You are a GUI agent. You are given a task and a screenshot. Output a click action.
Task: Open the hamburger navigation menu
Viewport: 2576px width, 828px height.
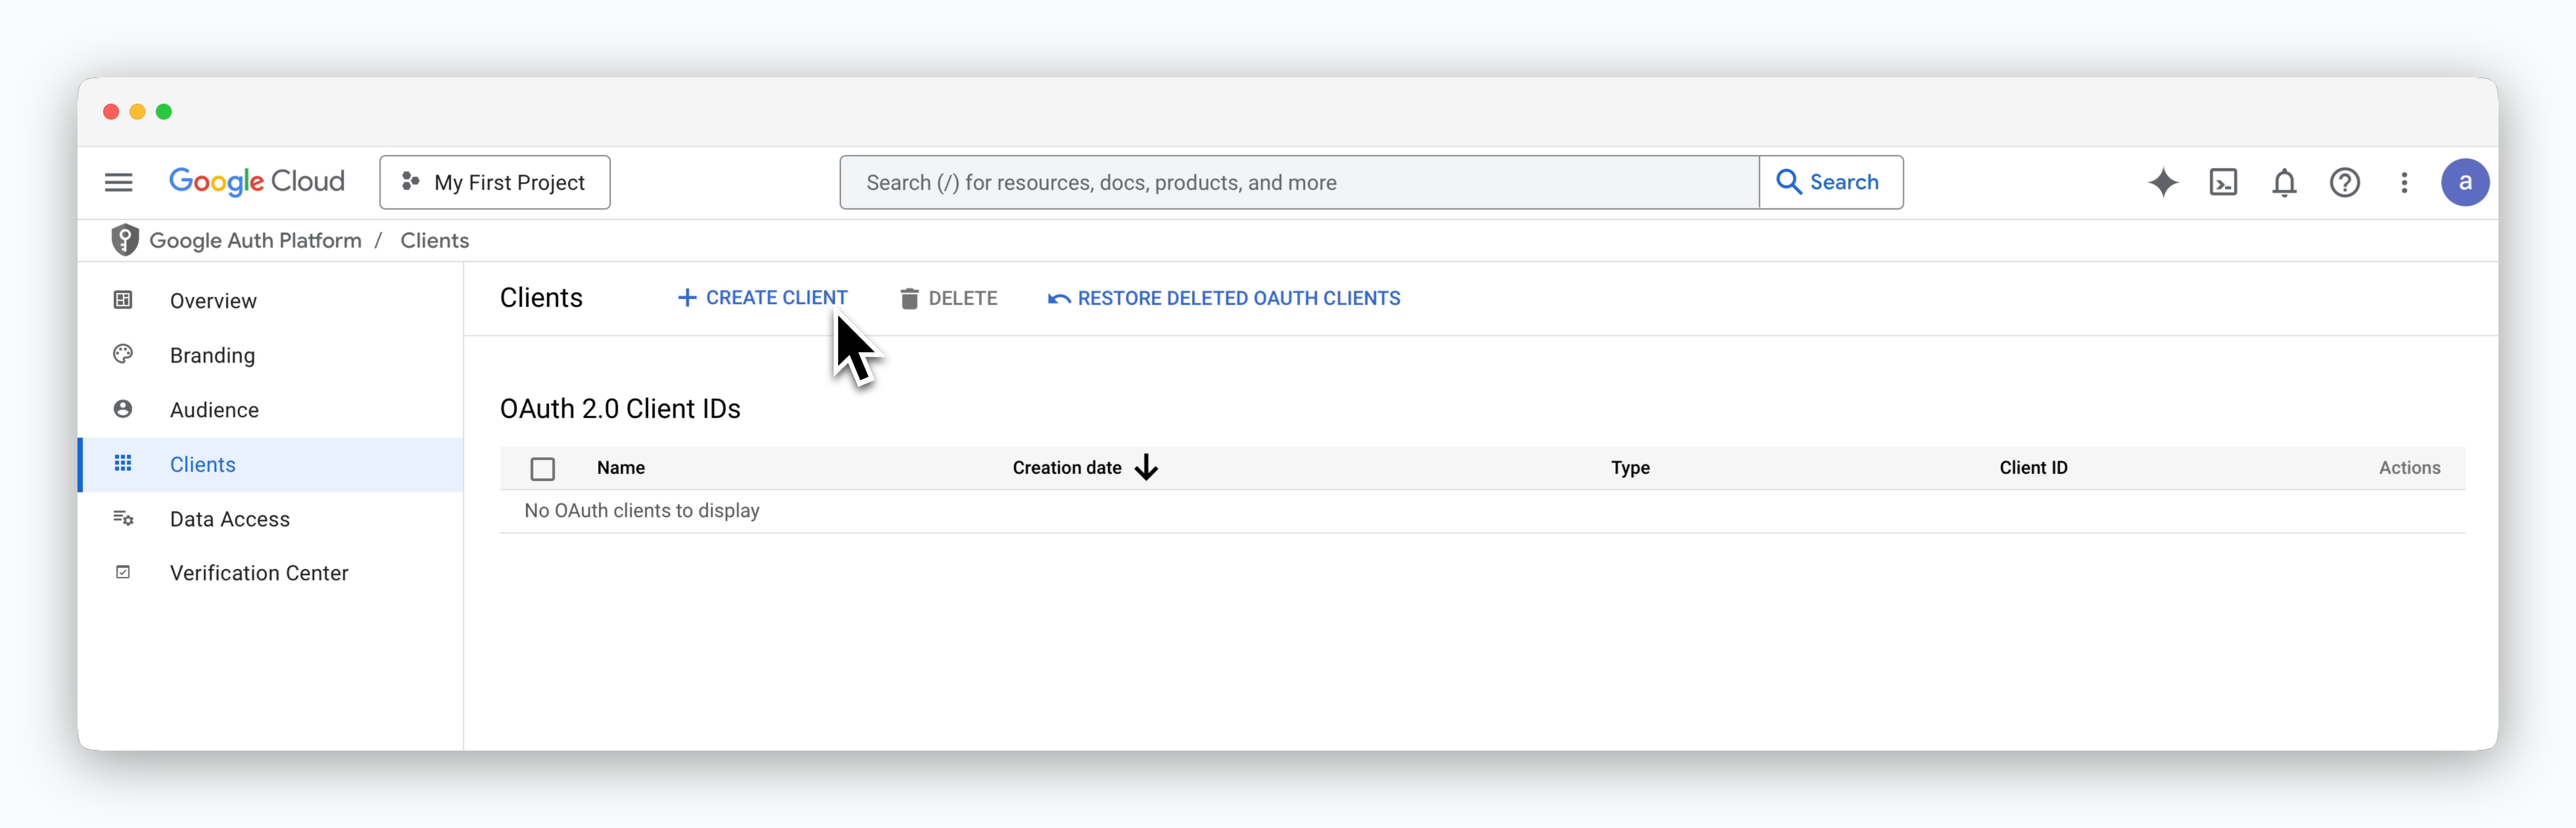(x=118, y=182)
